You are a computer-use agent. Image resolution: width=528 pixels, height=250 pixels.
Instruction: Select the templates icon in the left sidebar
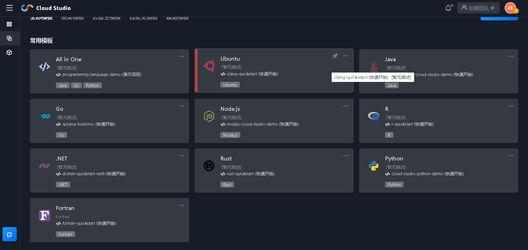point(9,38)
